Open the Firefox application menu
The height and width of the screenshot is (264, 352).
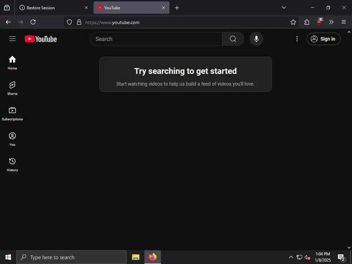click(343, 22)
